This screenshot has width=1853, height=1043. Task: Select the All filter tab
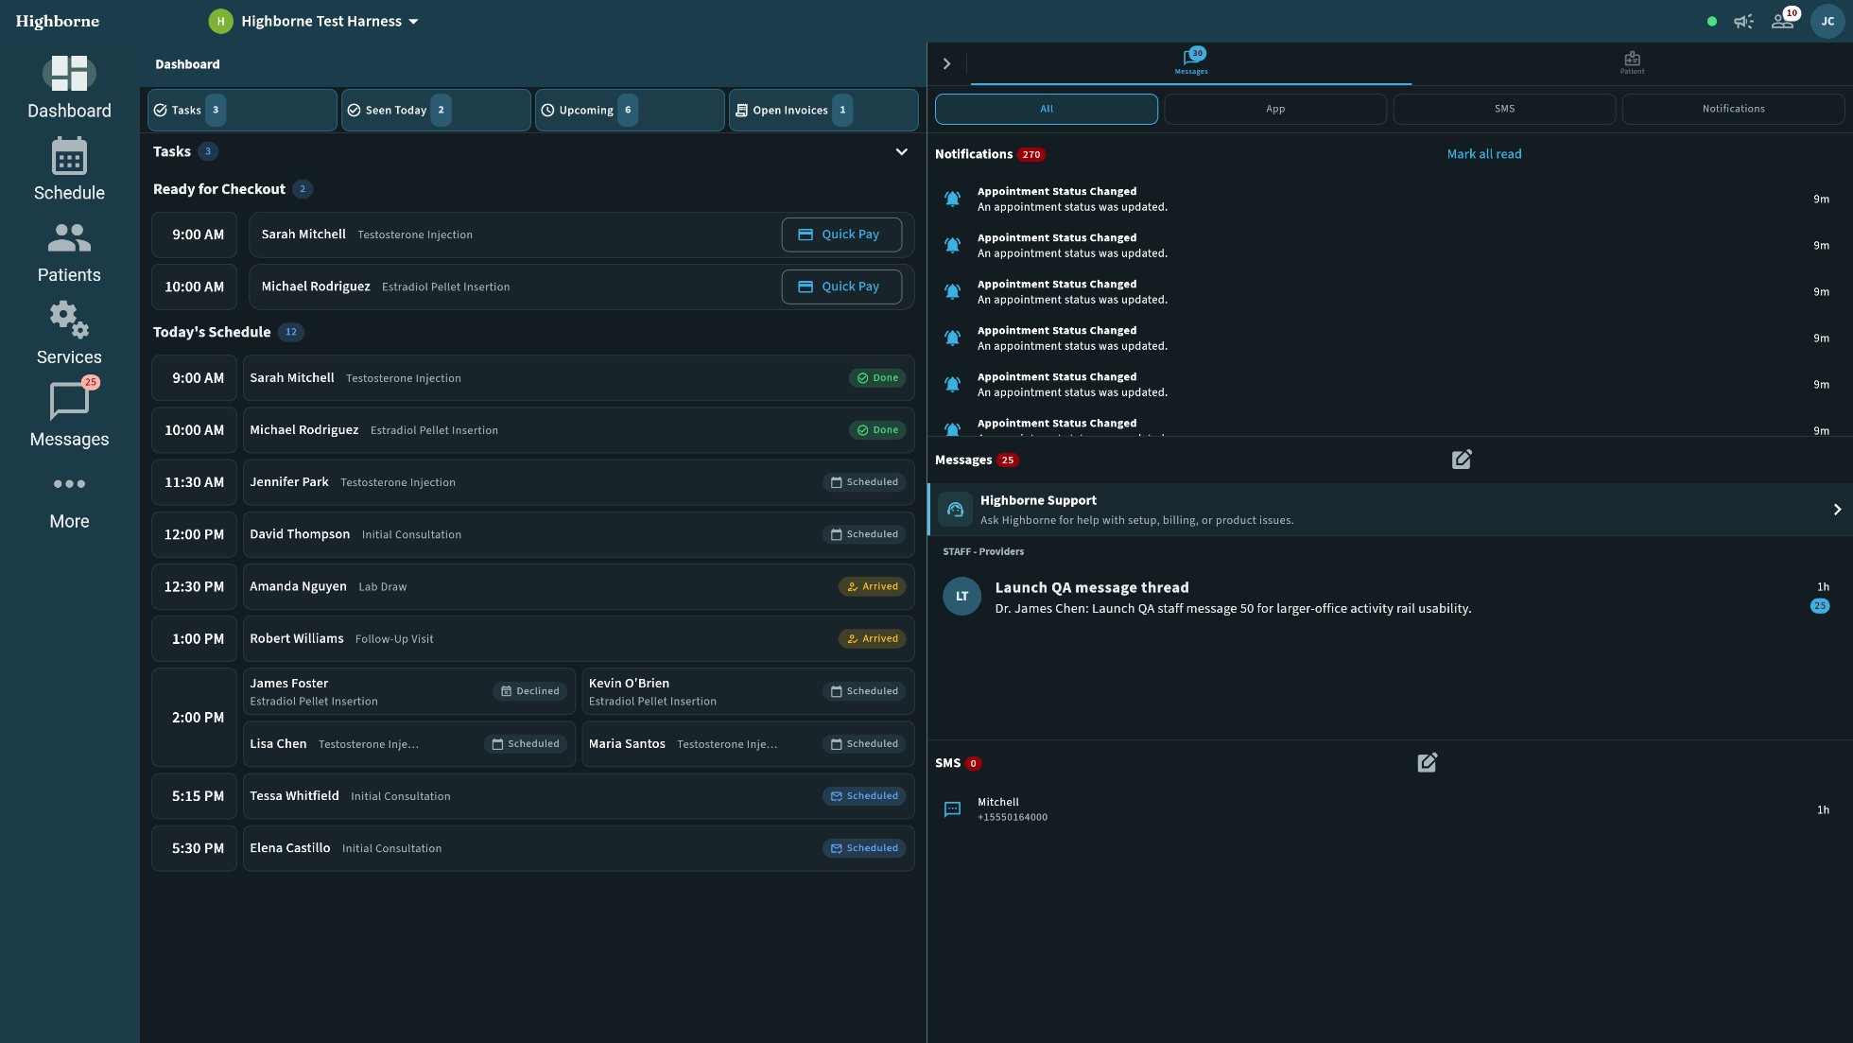pyautogui.click(x=1047, y=109)
